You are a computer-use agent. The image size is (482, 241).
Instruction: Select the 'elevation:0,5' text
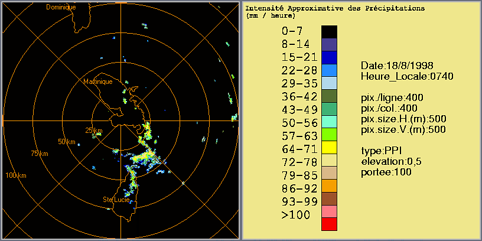coord(391,161)
